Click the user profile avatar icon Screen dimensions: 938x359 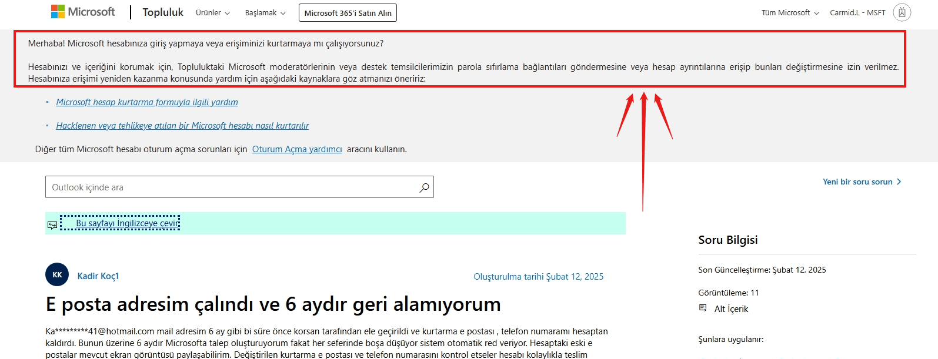point(902,12)
